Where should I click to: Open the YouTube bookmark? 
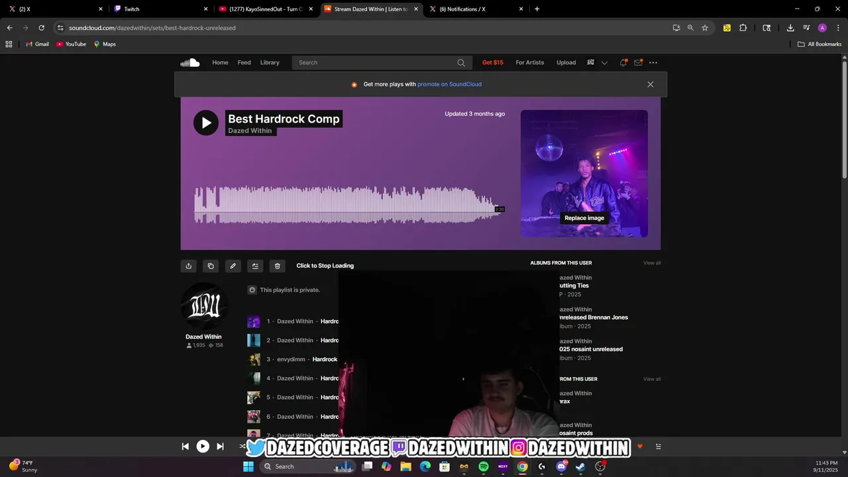(71, 44)
